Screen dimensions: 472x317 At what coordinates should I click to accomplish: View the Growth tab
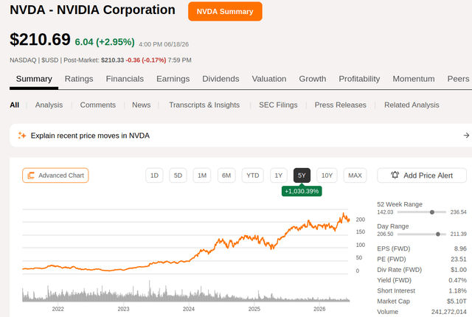point(313,79)
